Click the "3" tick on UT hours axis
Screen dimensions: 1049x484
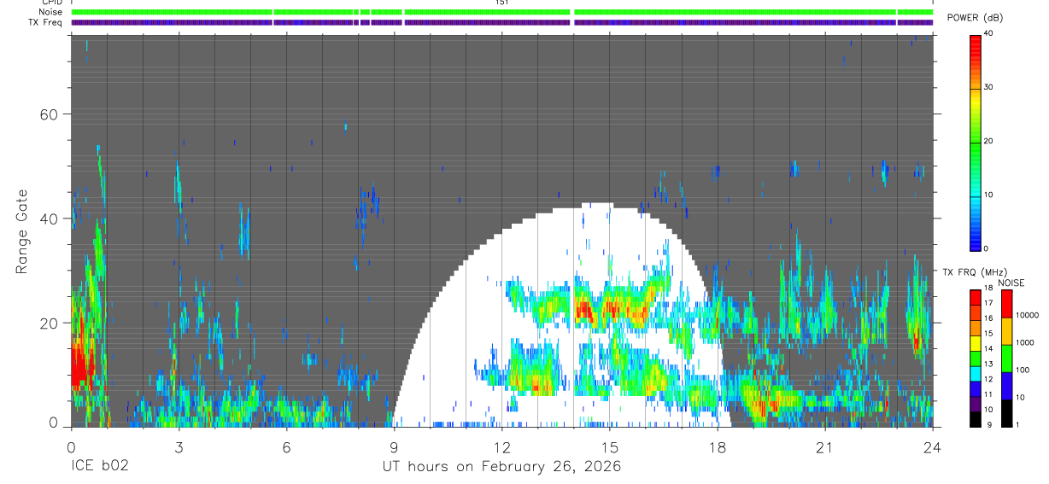click(179, 447)
